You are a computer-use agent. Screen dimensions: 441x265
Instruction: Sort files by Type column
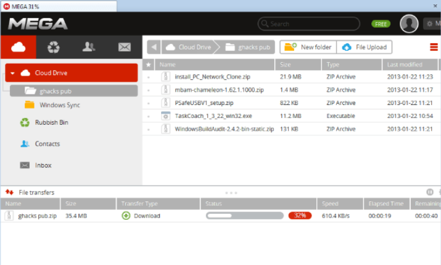coord(352,64)
